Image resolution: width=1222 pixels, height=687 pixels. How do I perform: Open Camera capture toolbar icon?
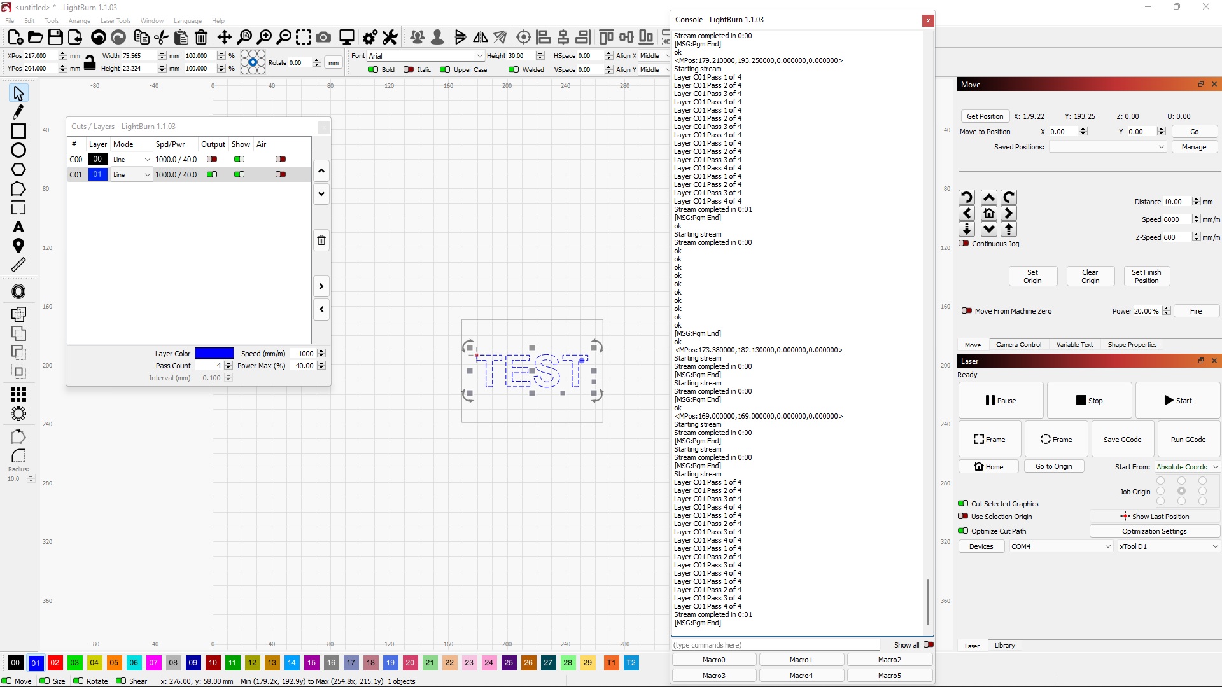(x=323, y=37)
